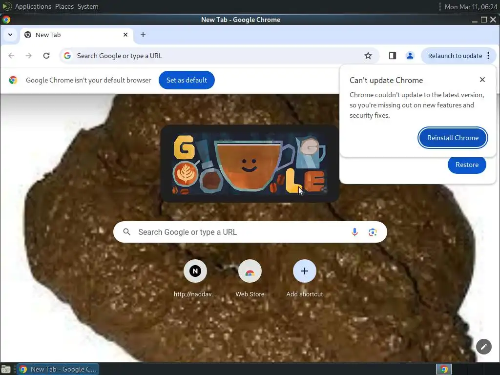This screenshot has height=375, width=500.
Task: Open a new tab with plus button
Action: pos(143,35)
